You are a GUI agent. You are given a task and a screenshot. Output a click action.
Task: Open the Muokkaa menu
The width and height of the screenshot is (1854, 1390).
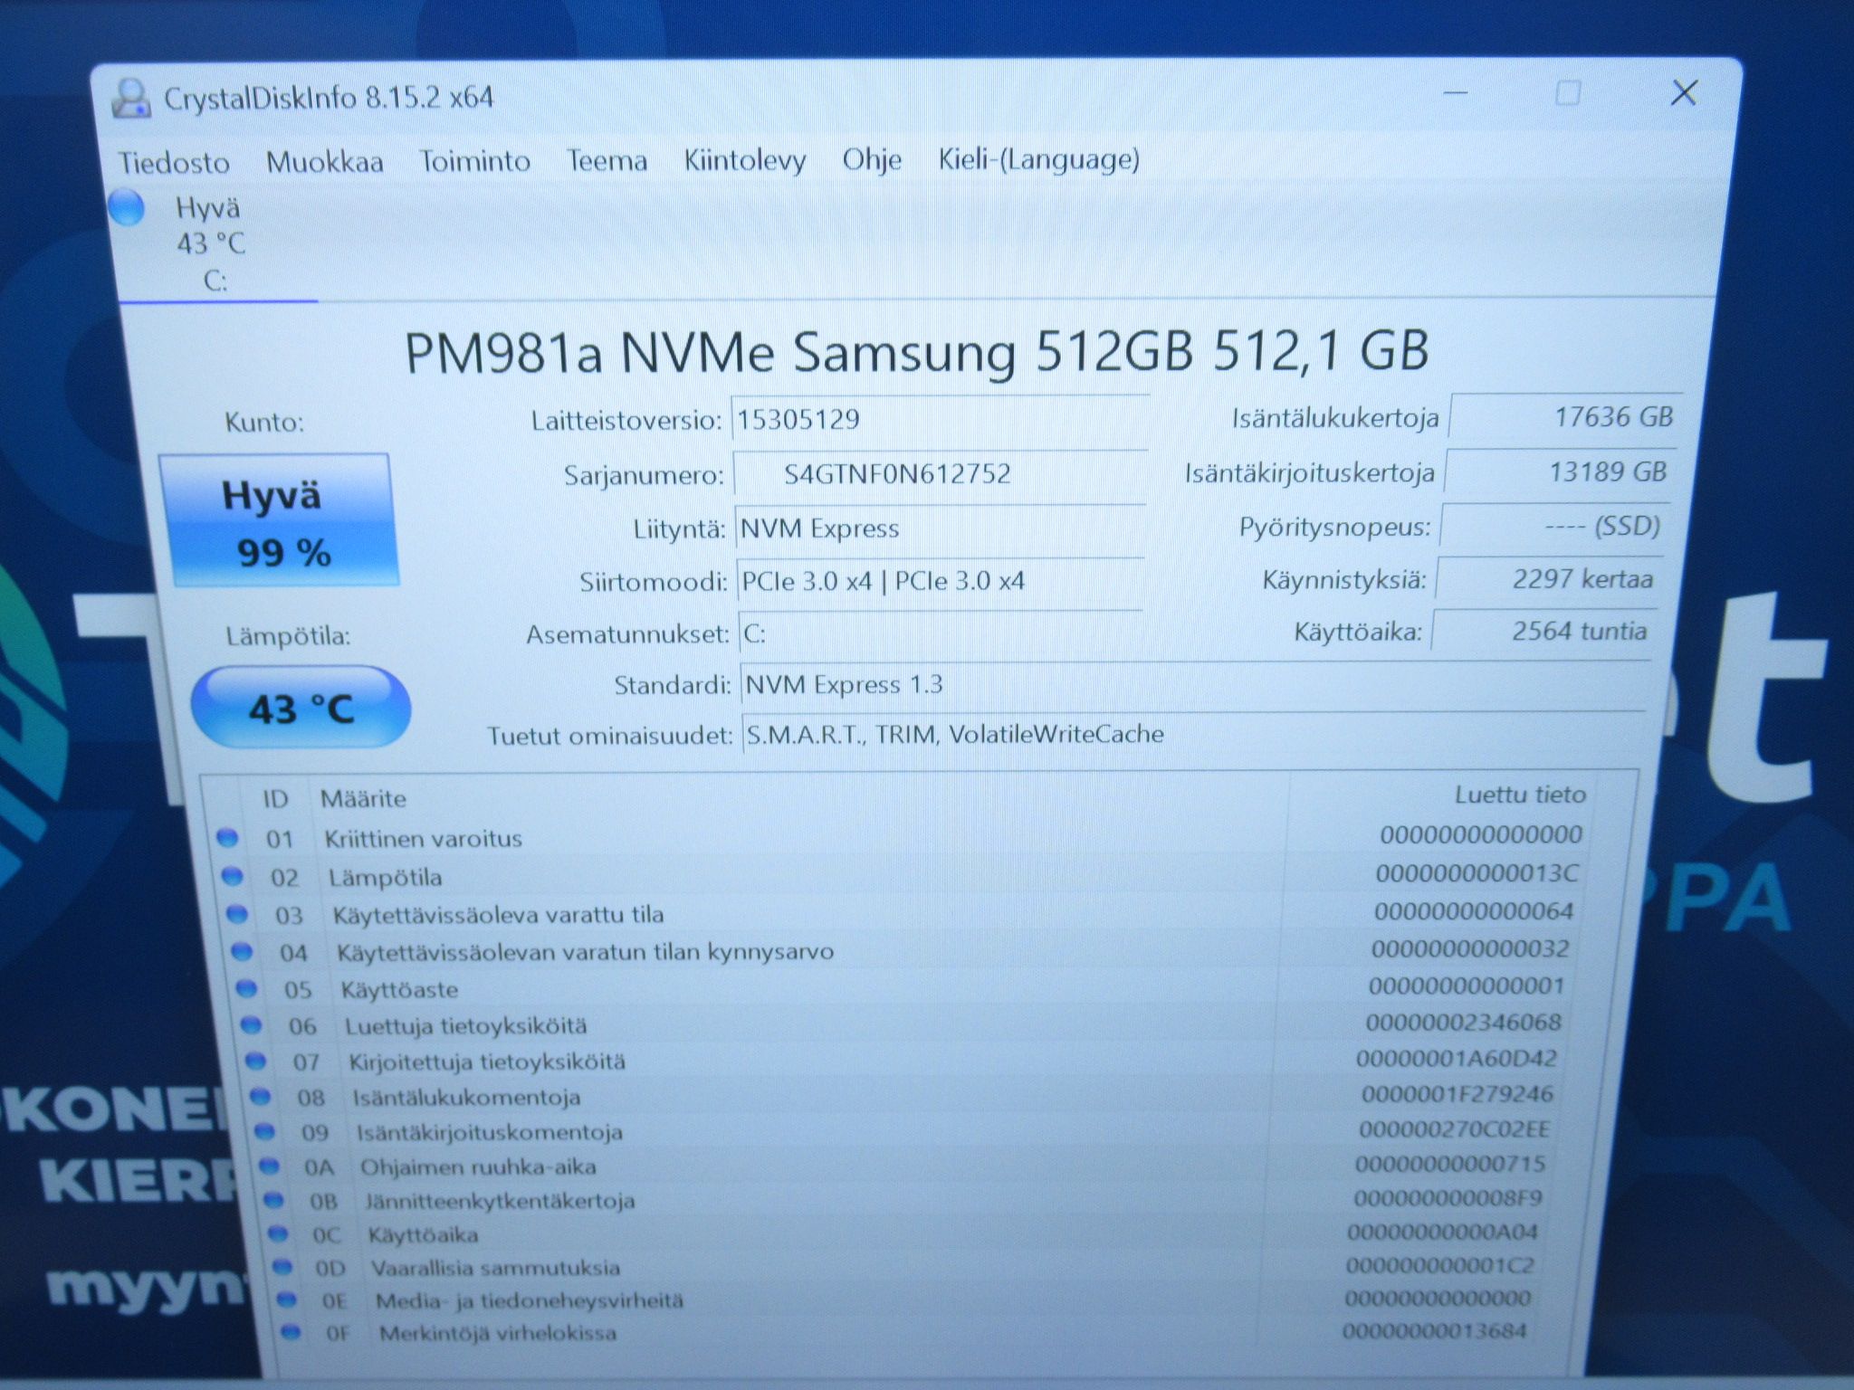(x=325, y=162)
